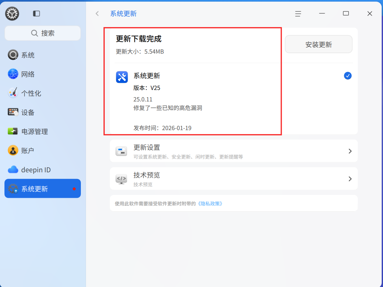The image size is (383, 287).
Task: Click the text 修复了一些已知的高危漏洞
Action: pyautogui.click(x=168, y=108)
